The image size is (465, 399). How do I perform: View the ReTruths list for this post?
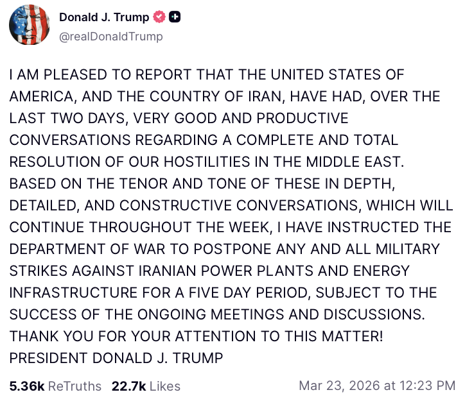[75, 386]
